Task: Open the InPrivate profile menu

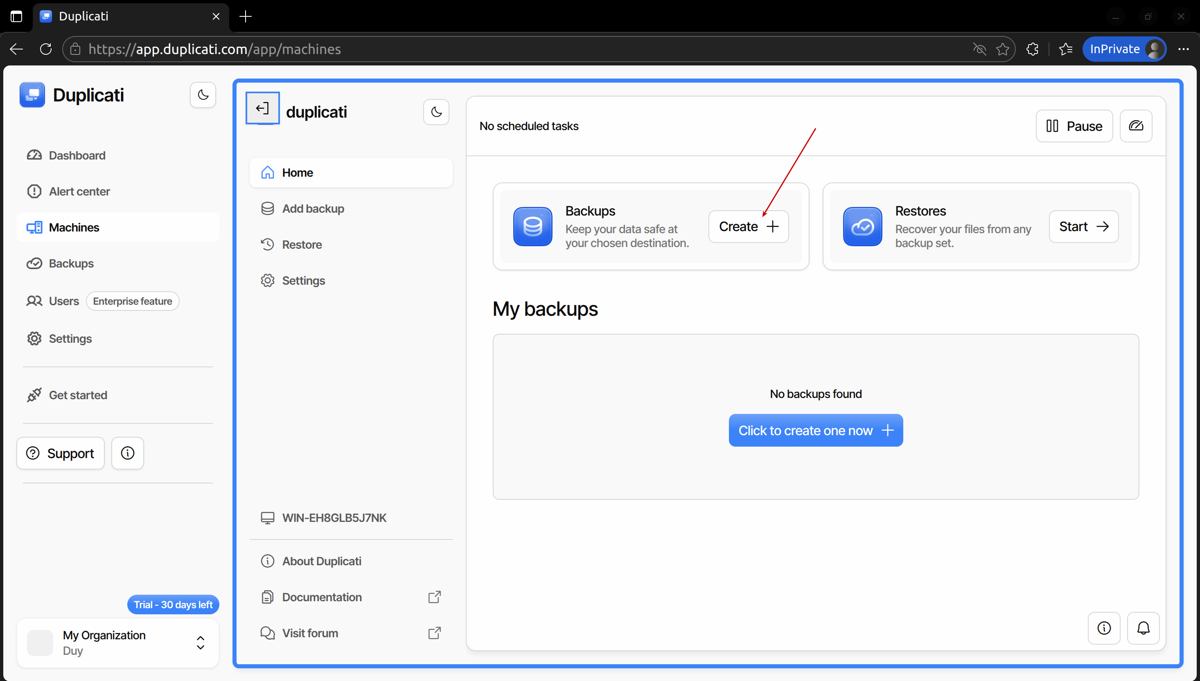Action: [1124, 49]
